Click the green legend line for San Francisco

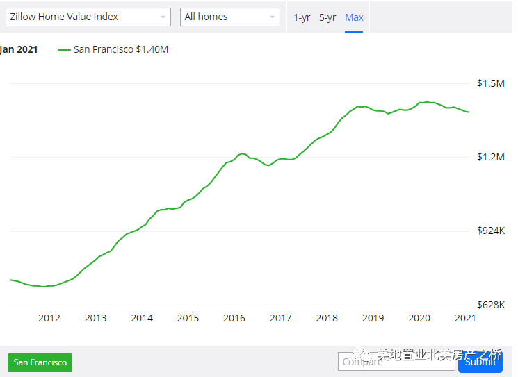(x=65, y=50)
